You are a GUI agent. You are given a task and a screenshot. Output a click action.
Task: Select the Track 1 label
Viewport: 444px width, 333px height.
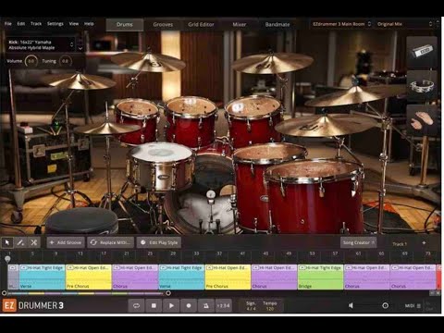400,244
